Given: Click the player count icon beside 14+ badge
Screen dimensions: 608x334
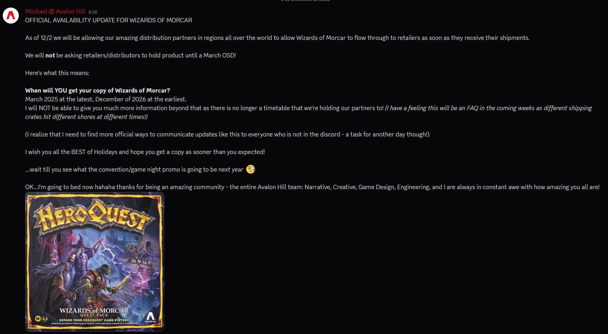Looking at the screenshot, I should 45,318.
